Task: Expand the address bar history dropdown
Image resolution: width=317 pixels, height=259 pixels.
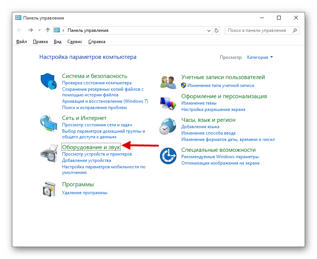Action: click(209, 30)
